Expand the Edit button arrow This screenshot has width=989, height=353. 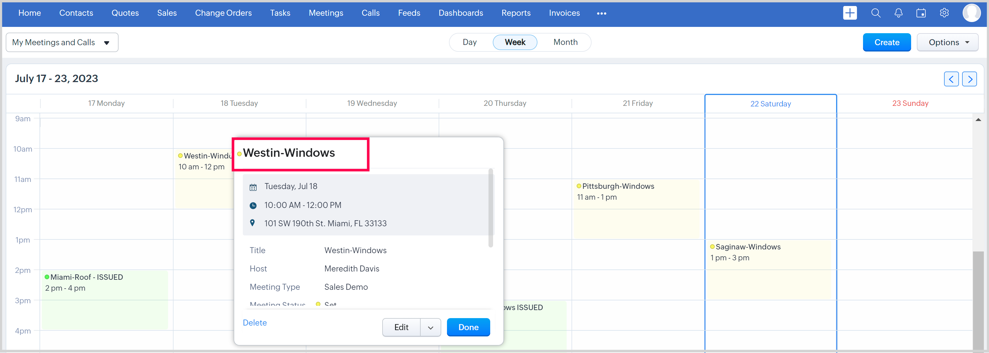coord(430,327)
